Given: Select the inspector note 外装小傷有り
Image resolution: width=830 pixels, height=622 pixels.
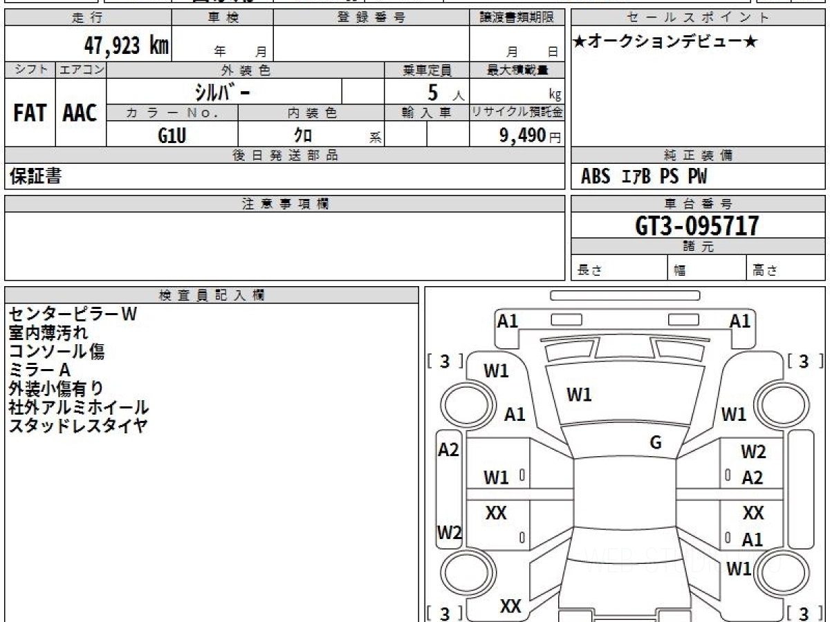Looking at the screenshot, I should tap(57, 388).
